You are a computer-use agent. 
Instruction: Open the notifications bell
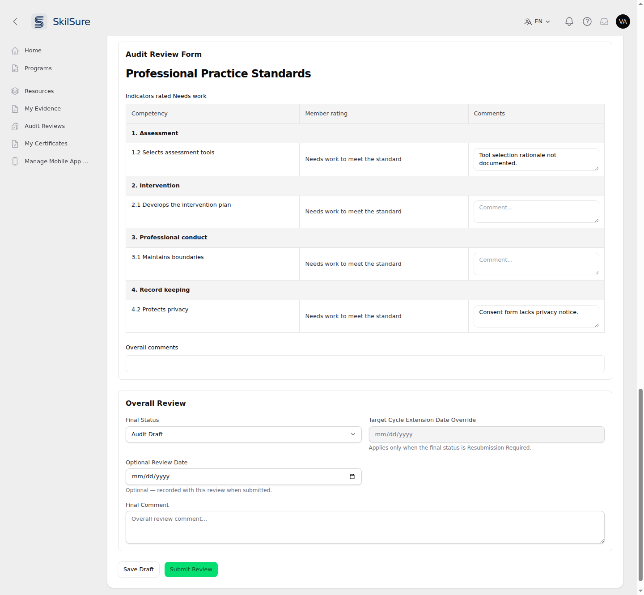(569, 21)
